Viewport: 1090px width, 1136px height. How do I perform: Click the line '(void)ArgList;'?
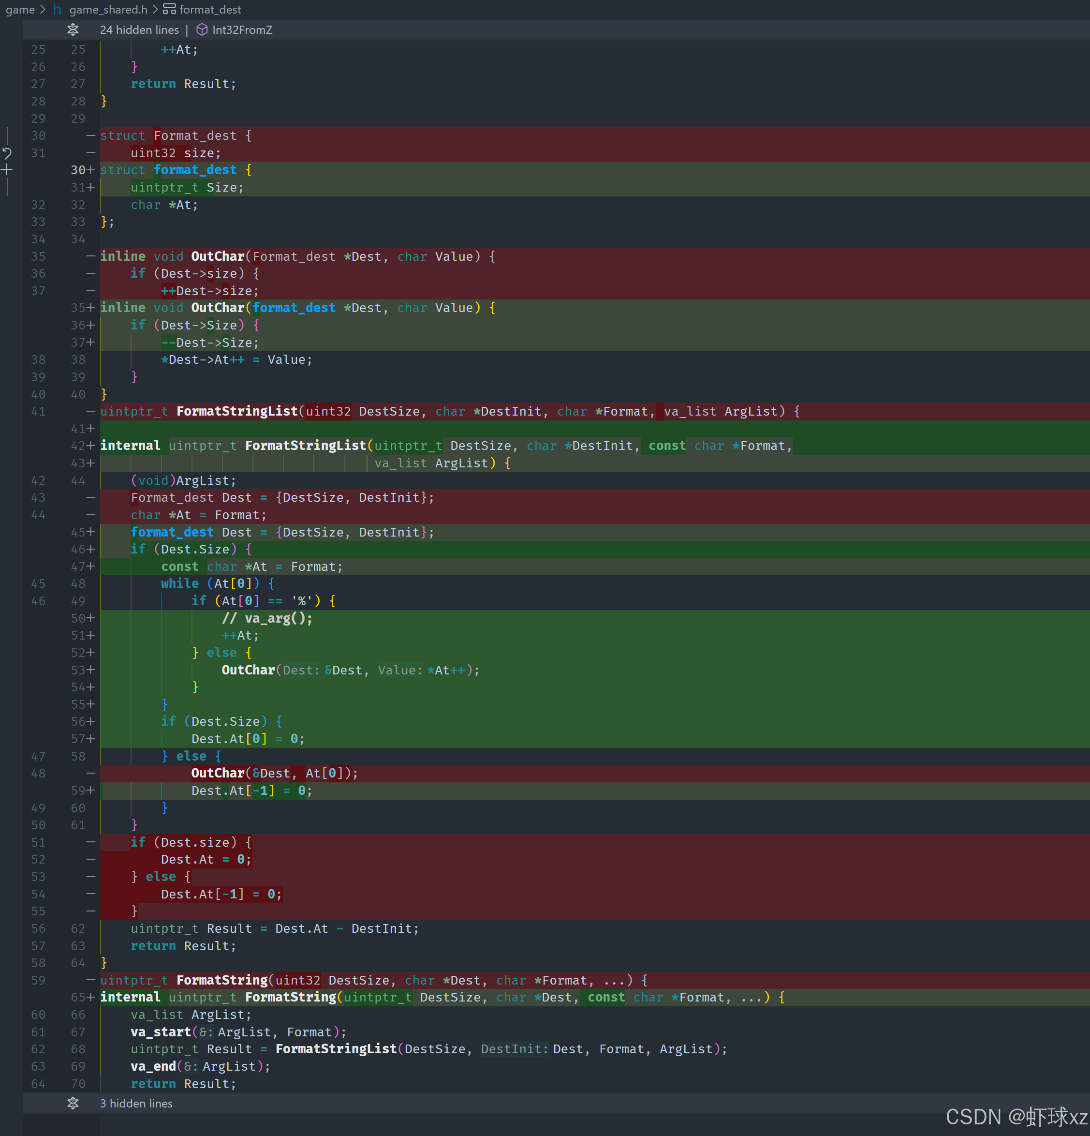pyautogui.click(x=183, y=481)
